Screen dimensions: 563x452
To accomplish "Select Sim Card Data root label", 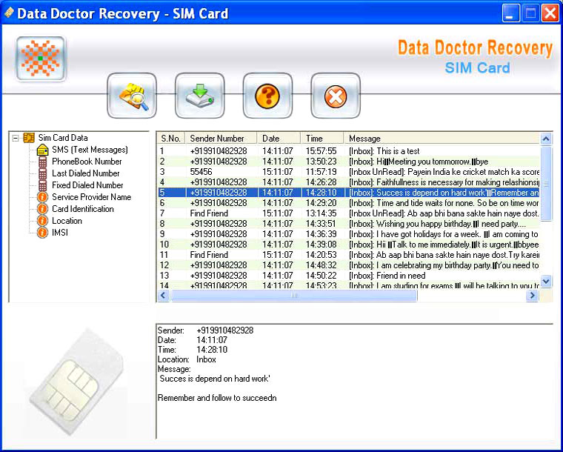I will click(63, 138).
